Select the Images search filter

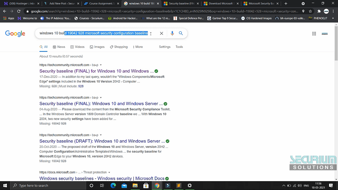click(97, 47)
